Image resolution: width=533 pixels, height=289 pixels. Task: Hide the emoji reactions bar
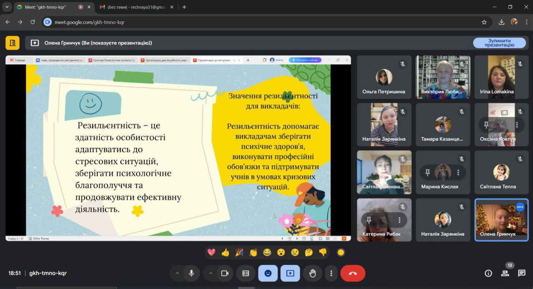point(268,273)
